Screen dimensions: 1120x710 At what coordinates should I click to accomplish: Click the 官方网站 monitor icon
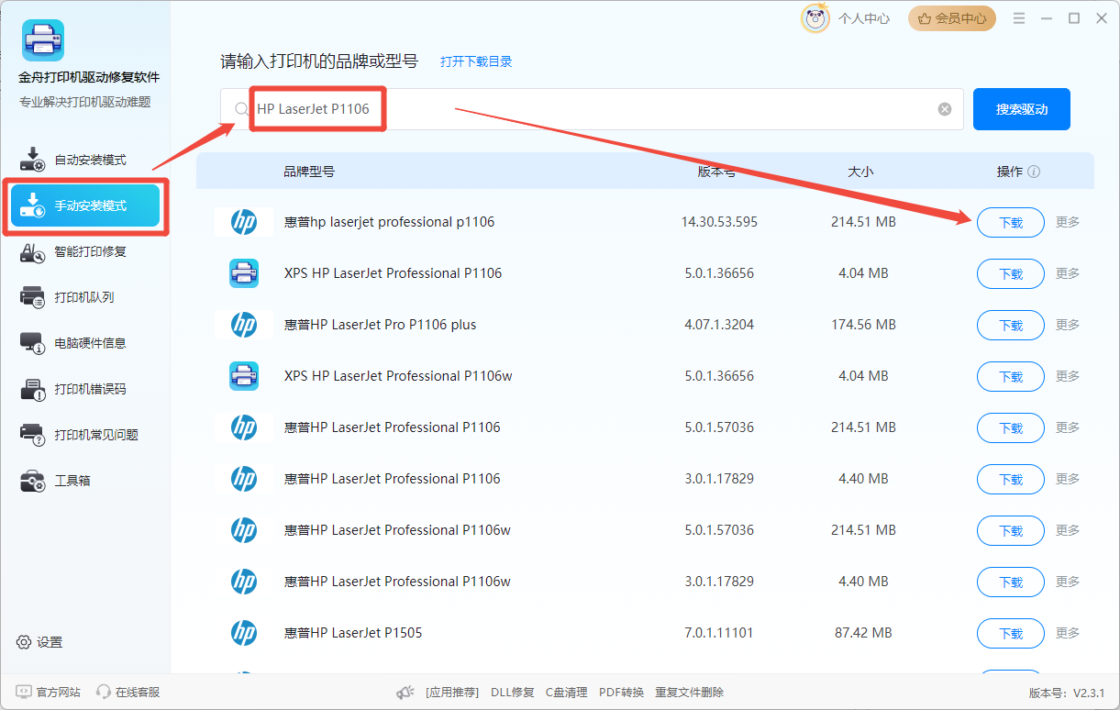tap(24, 692)
